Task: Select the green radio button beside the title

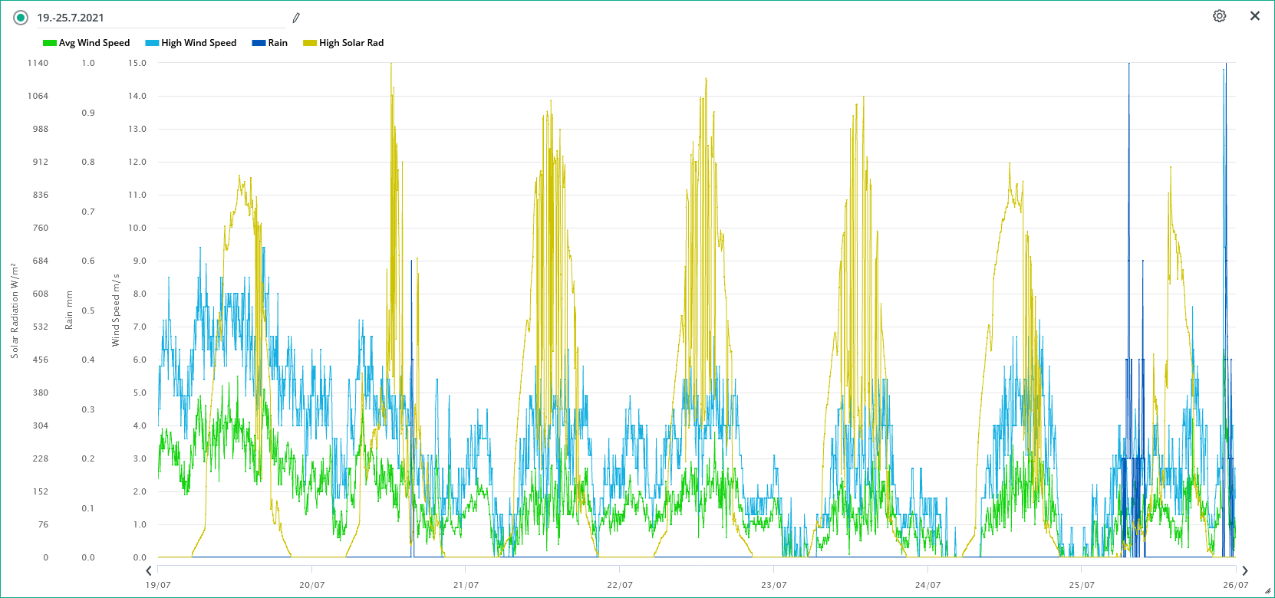Action: click(x=21, y=18)
